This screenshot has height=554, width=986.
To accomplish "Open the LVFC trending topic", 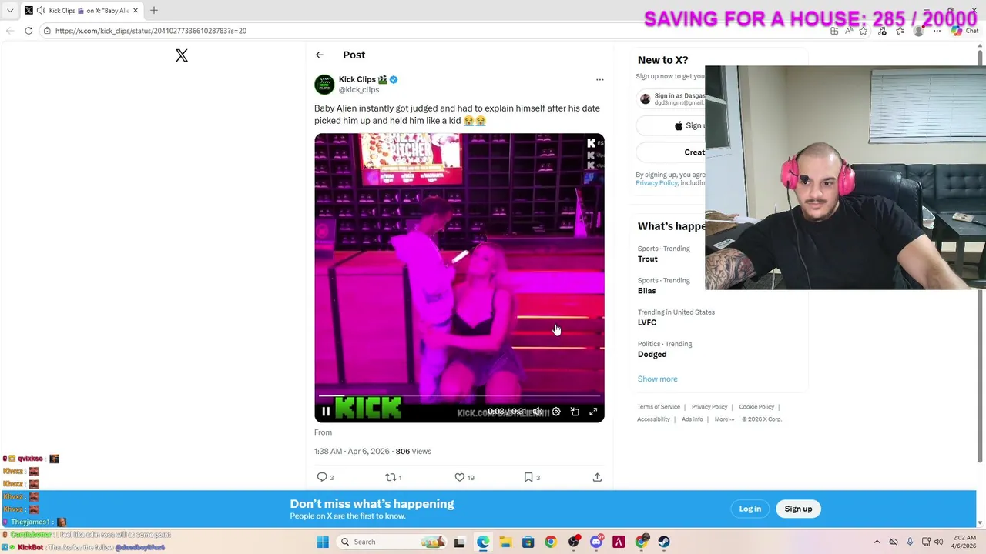I will pos(646,322).
